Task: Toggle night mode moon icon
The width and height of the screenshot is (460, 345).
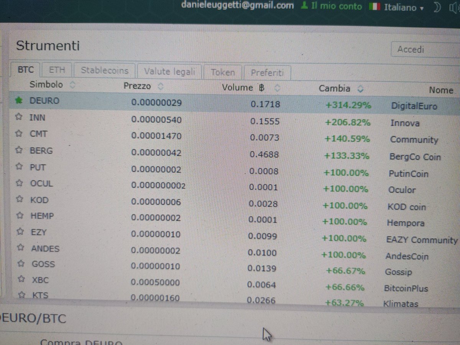Action: tap(438, 7)
